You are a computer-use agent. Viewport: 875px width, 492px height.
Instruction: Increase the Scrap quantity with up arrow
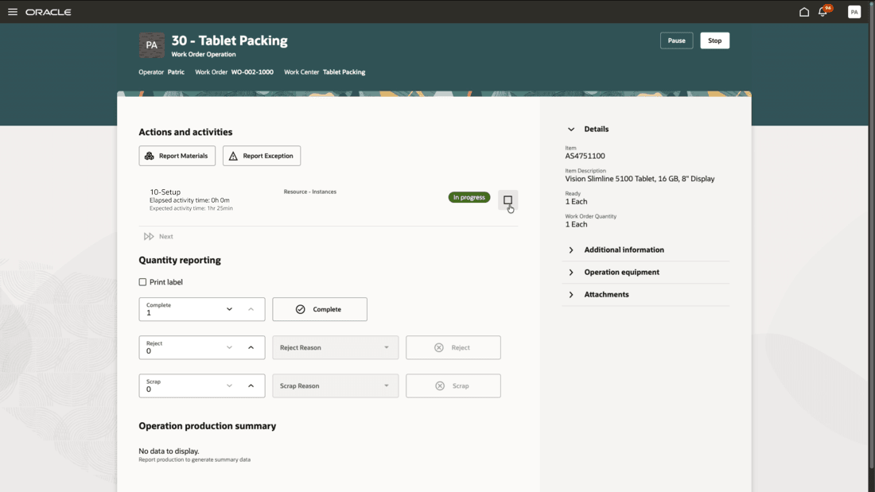coord(251,385)
